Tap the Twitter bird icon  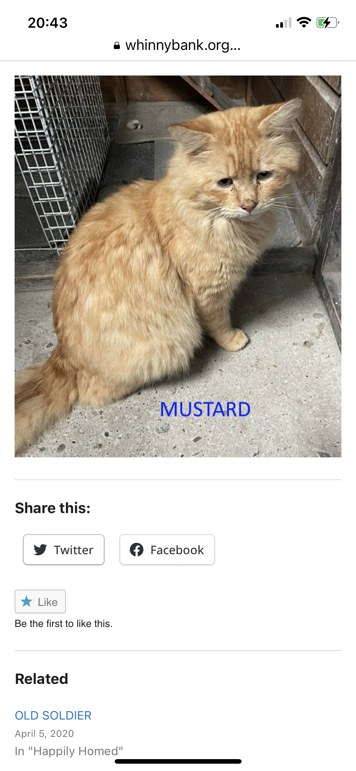click(40, 550)
